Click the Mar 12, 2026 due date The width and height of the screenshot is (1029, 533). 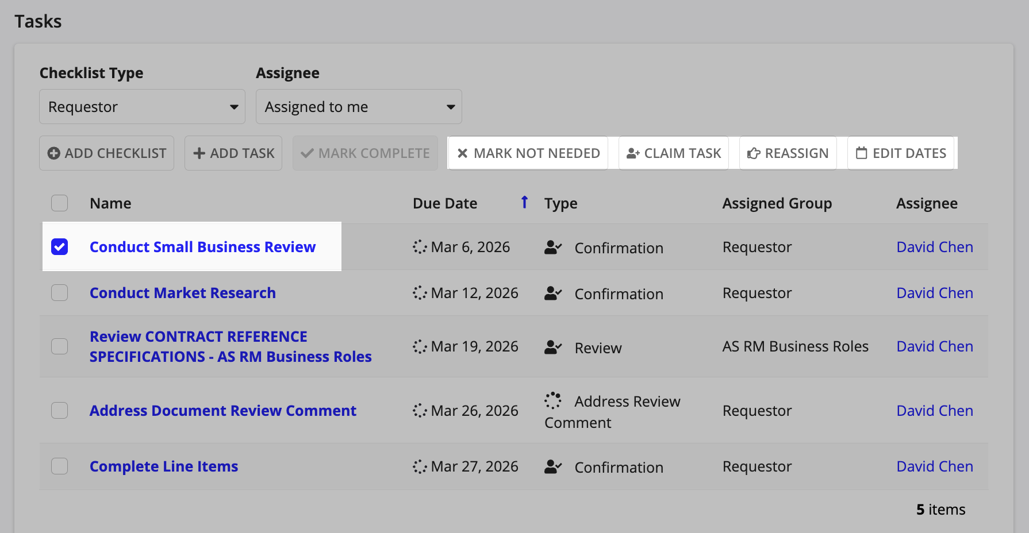click(x=475, y=293)
